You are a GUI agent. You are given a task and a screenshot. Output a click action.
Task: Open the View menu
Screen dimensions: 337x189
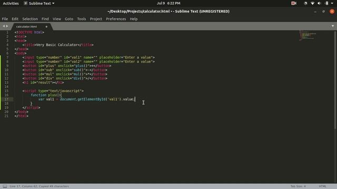[57, 19]
